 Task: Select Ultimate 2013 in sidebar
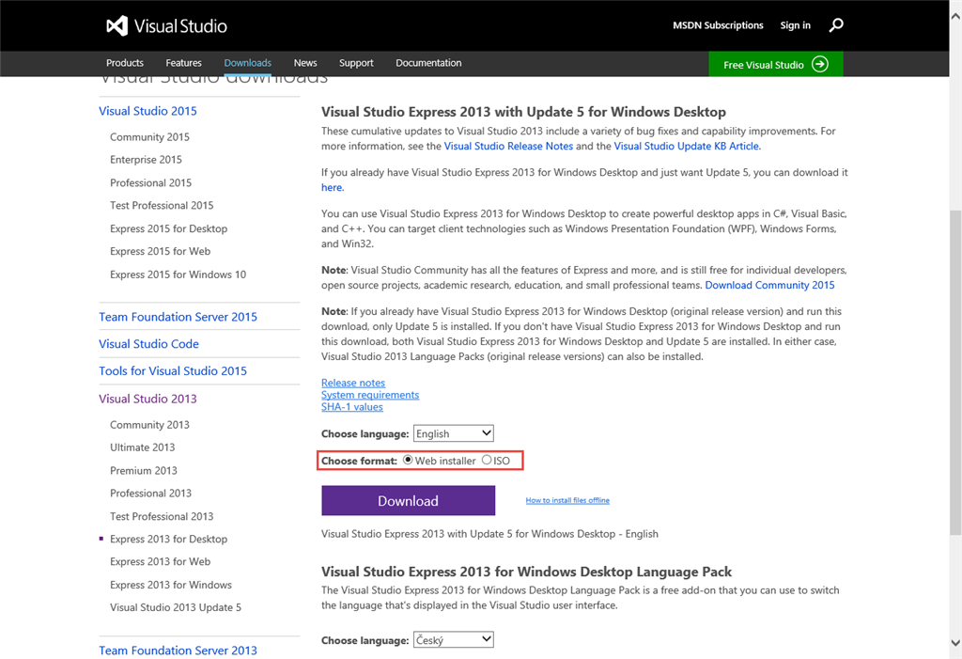click(143, 447)
